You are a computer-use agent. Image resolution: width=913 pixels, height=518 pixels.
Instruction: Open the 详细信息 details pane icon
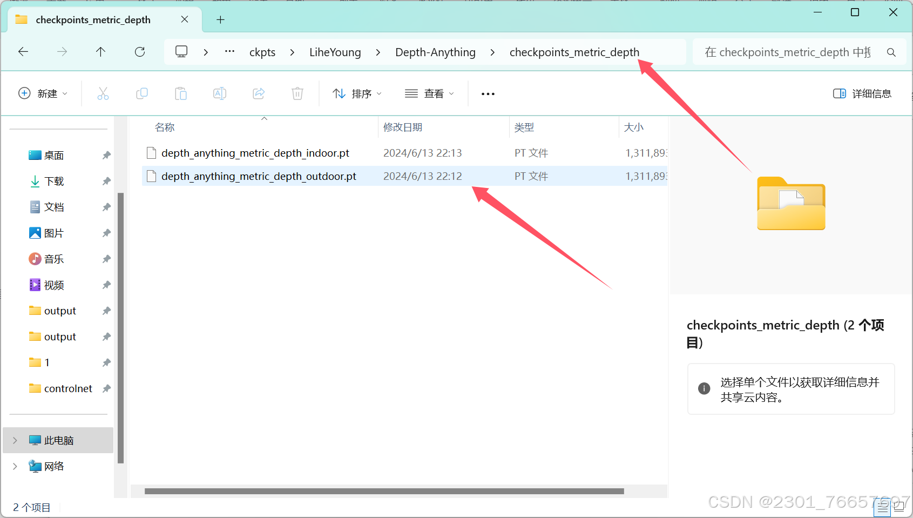[861, 93]
